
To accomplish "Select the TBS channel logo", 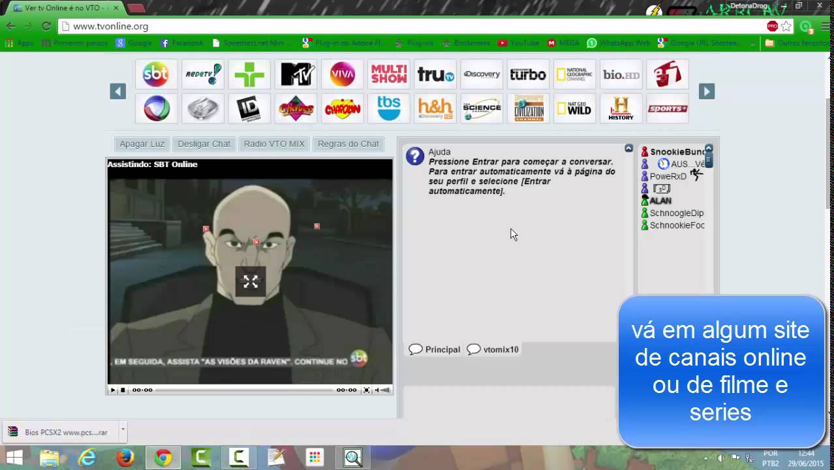I will pyautogui.click(x=388, y=108).
